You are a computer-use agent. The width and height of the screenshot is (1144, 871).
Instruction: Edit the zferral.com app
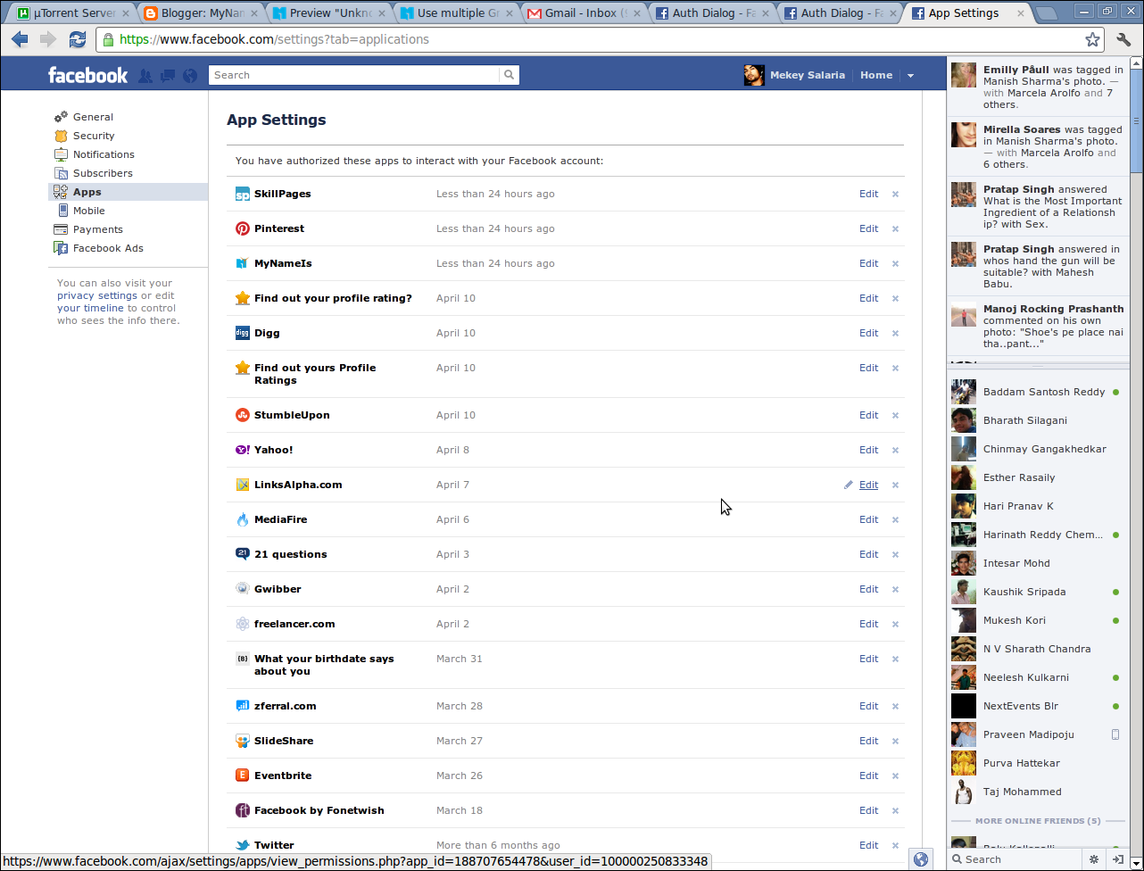click(x=868, y=706)
